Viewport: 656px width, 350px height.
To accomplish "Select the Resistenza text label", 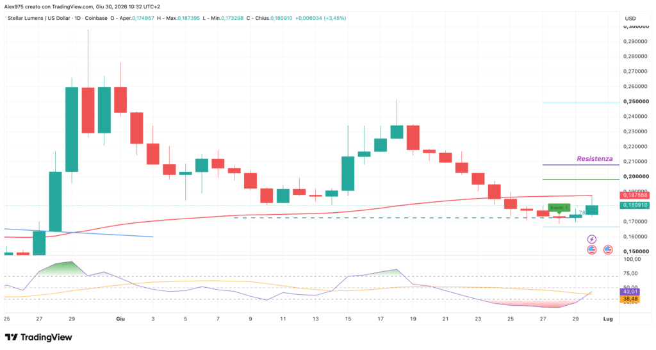I will tap(594, 159).
